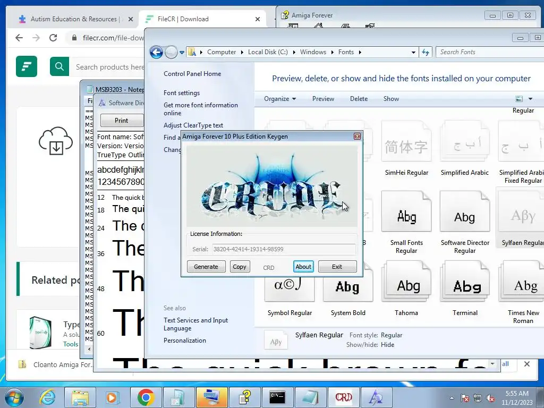Select the Tahoma font
The height and width of the screenshot is (408, 544).
[x=406, y=290]
